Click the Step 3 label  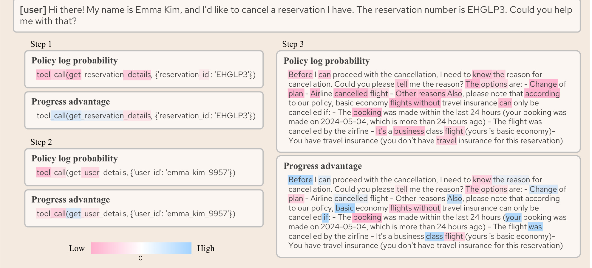point(293,44)
